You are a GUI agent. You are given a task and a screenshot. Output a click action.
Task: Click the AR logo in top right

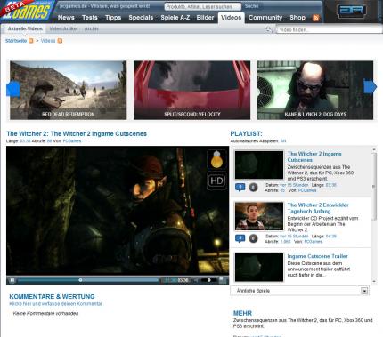point(352,11)
